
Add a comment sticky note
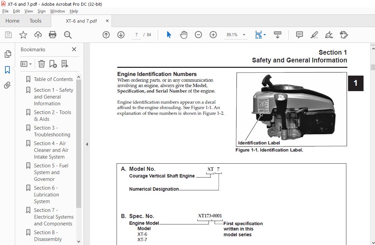coord(300,35)
